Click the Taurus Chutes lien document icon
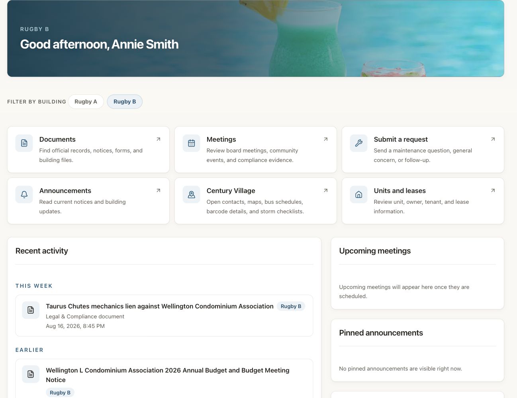 coord(31,310)
